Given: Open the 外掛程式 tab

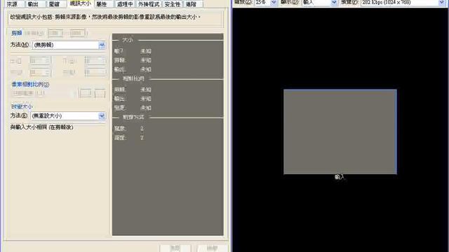Looking at the screenshot, I should point(149,3).
